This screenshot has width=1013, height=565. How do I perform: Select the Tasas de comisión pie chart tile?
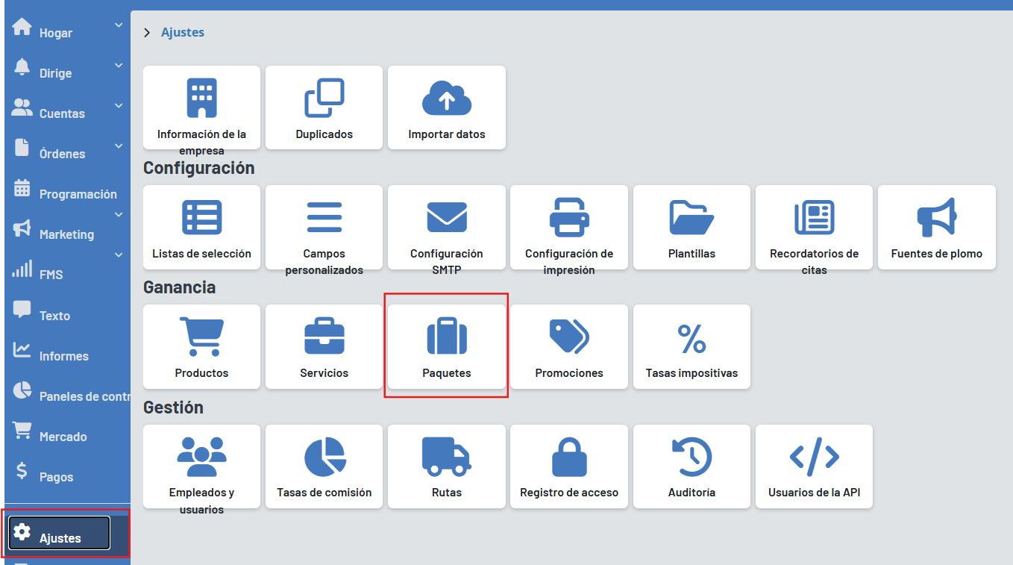click(x=324, y=466)
